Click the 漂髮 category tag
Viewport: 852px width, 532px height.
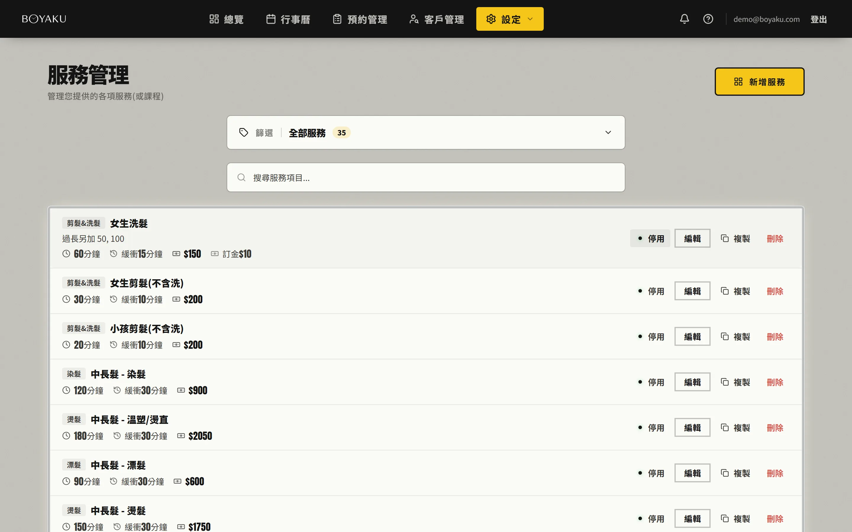(x=74, y=465)
